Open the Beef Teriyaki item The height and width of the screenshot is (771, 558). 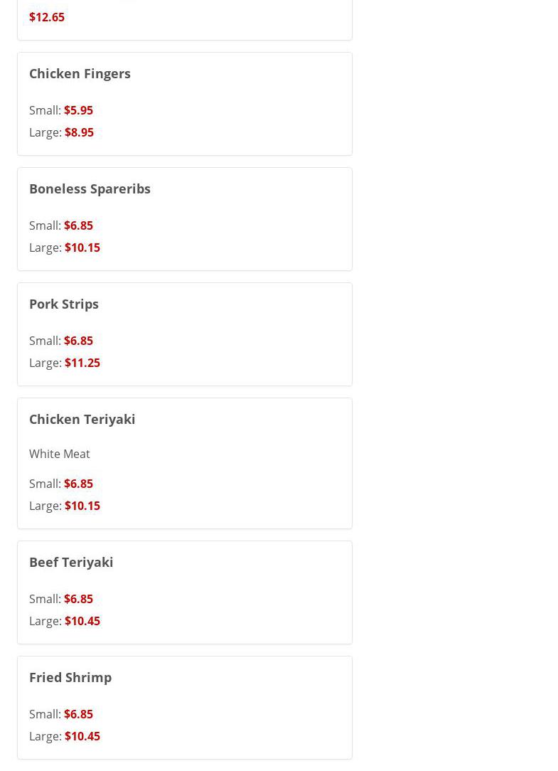pyautogui.click(x=71, y=562)
